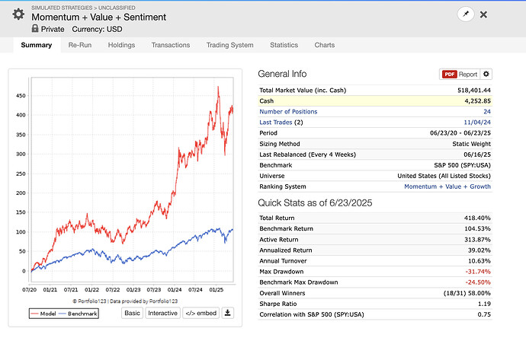Click the General Info heading
Screen dimensions: 526x341
tap(282, 74)
